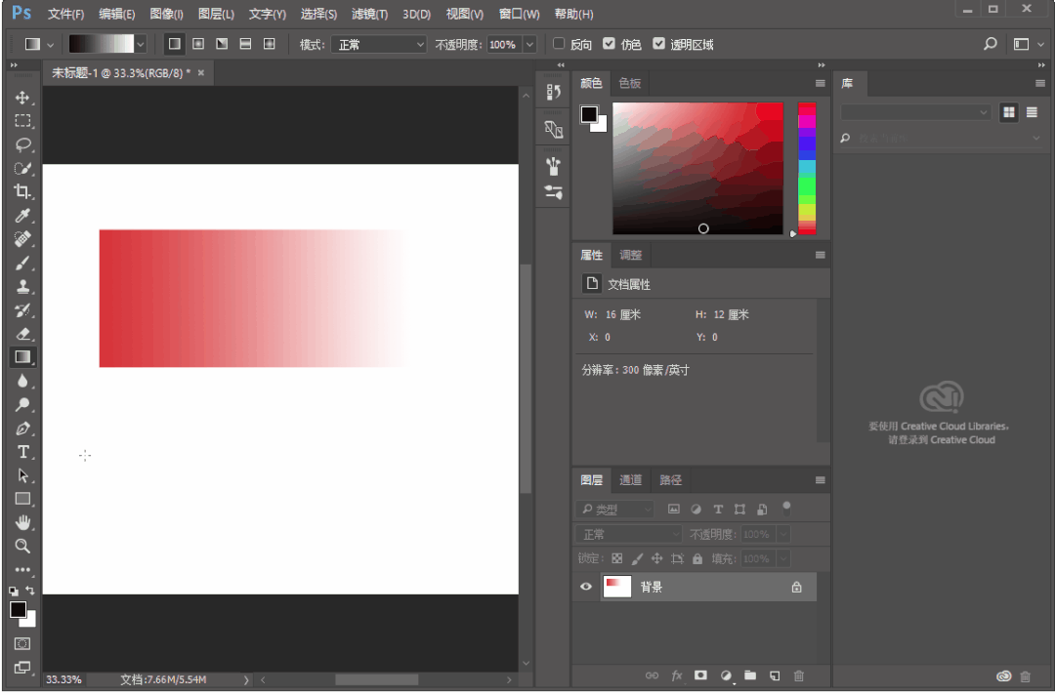Select the Horizontal Type tool
Screen dimensions: 1055x695
(22, 452)
